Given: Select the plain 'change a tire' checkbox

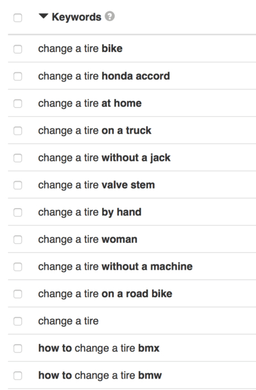Looking at the screenshot, I should point(18,322).
